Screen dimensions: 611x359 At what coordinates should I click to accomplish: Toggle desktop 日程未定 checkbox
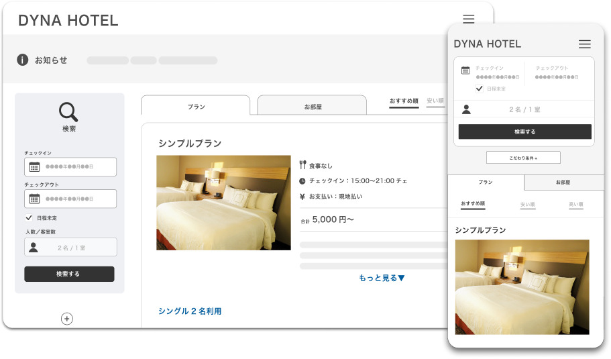click(x=29, y=218)
